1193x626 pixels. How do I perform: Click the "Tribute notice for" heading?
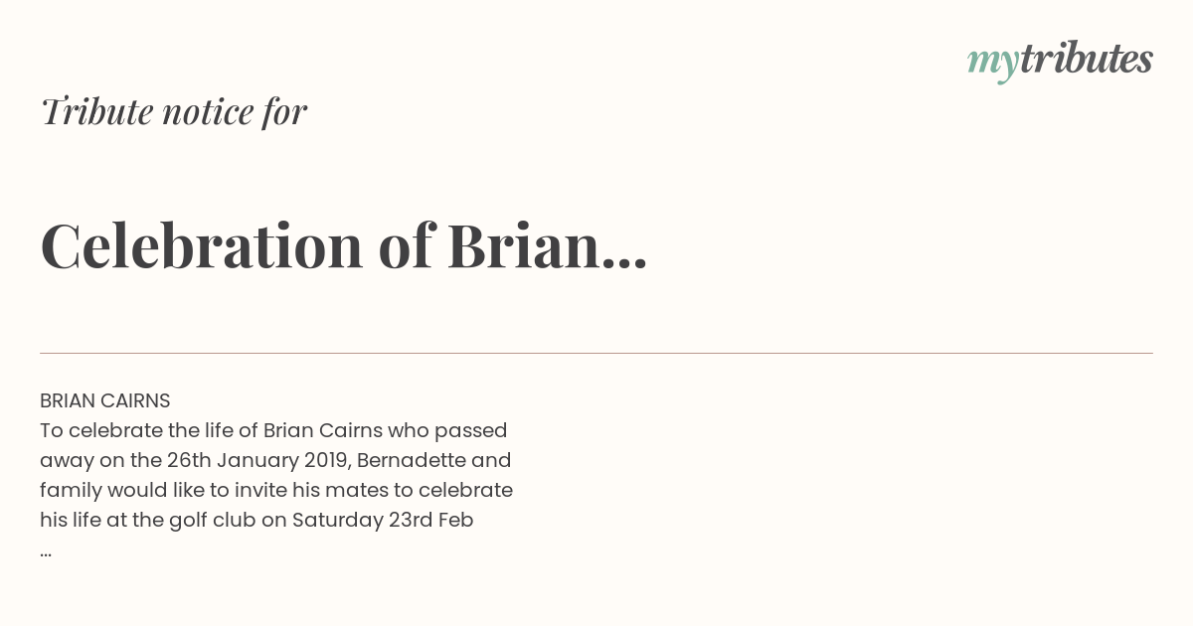click(173, 111)
